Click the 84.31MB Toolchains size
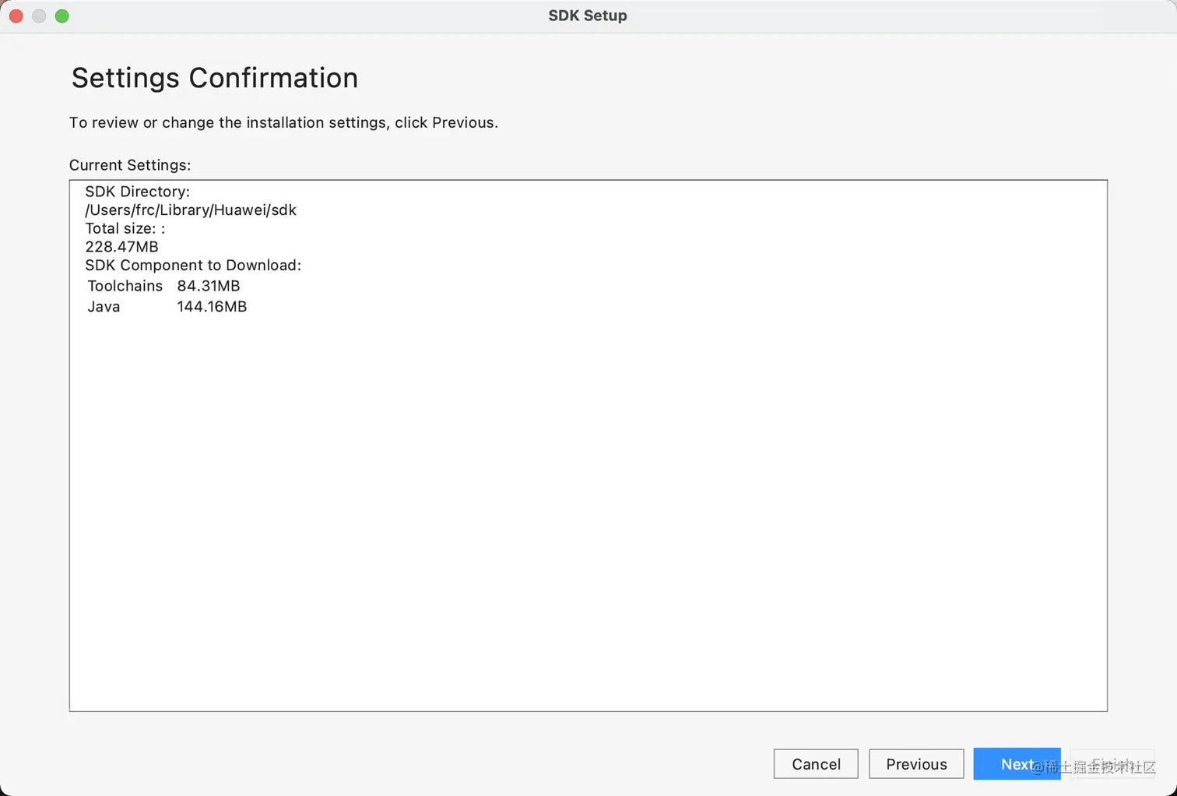The height and width of the screenshot is (796, 1177). (209, 286)
